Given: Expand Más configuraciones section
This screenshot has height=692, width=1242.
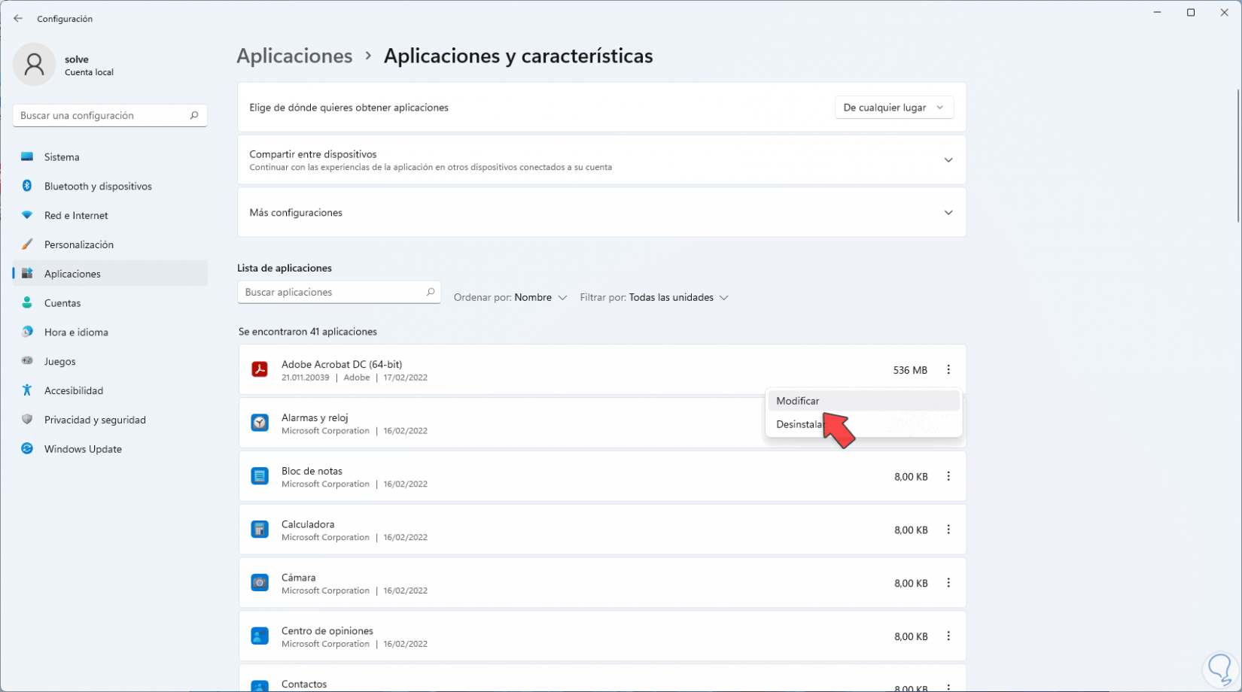Looking at the screenshot, I should click(948, 213).
